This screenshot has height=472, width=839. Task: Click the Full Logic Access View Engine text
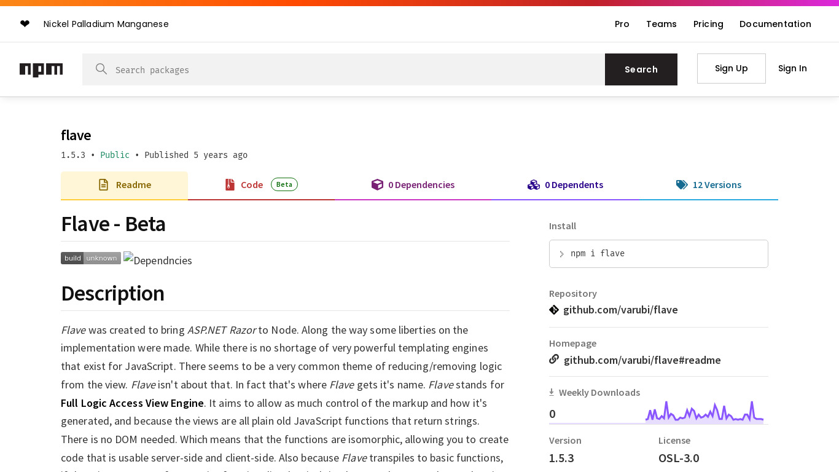[132, 403]
